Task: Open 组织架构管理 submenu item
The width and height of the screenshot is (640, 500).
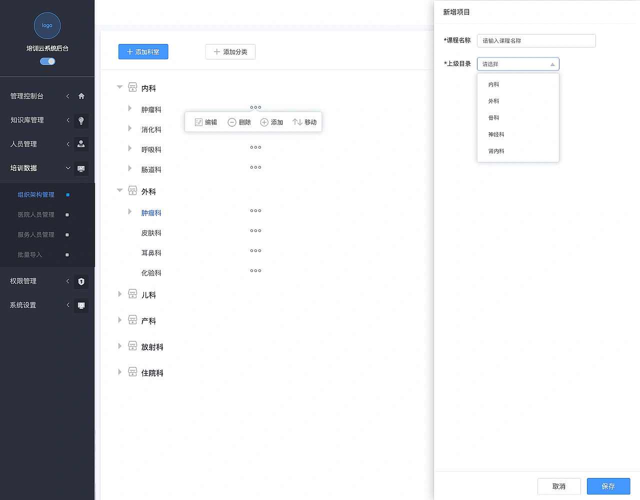Action: click(x=36, y=194)
